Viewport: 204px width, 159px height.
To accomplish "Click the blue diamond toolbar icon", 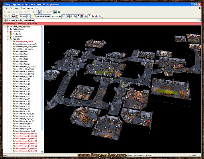I will point(96,16).
